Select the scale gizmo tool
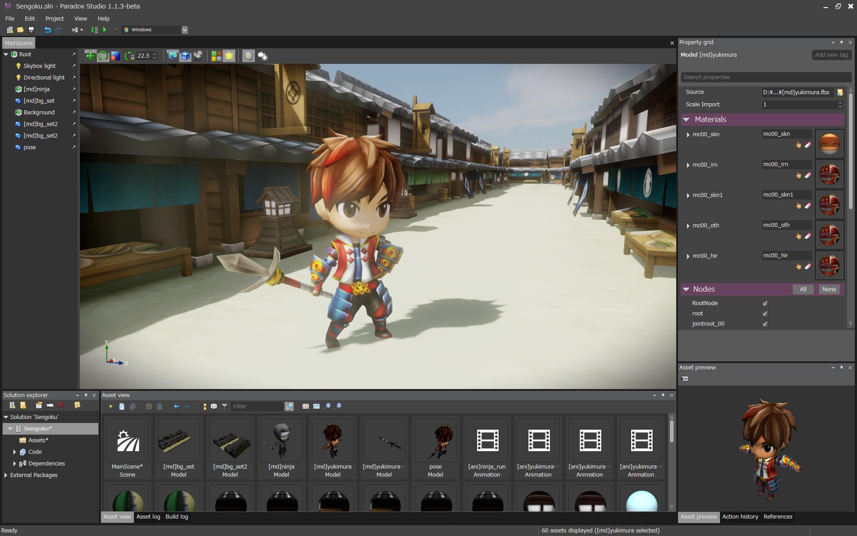Screen dimensions: 857x536 click(116, 56)
